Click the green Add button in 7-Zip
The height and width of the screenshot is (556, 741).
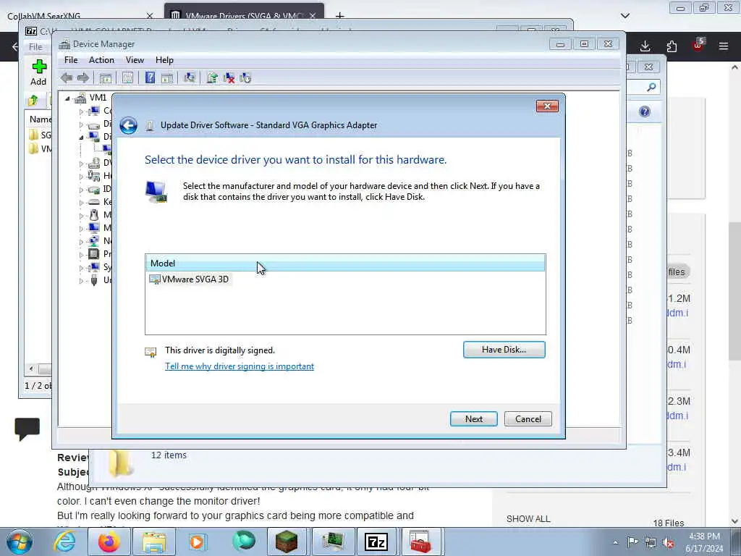coord(38,72)
